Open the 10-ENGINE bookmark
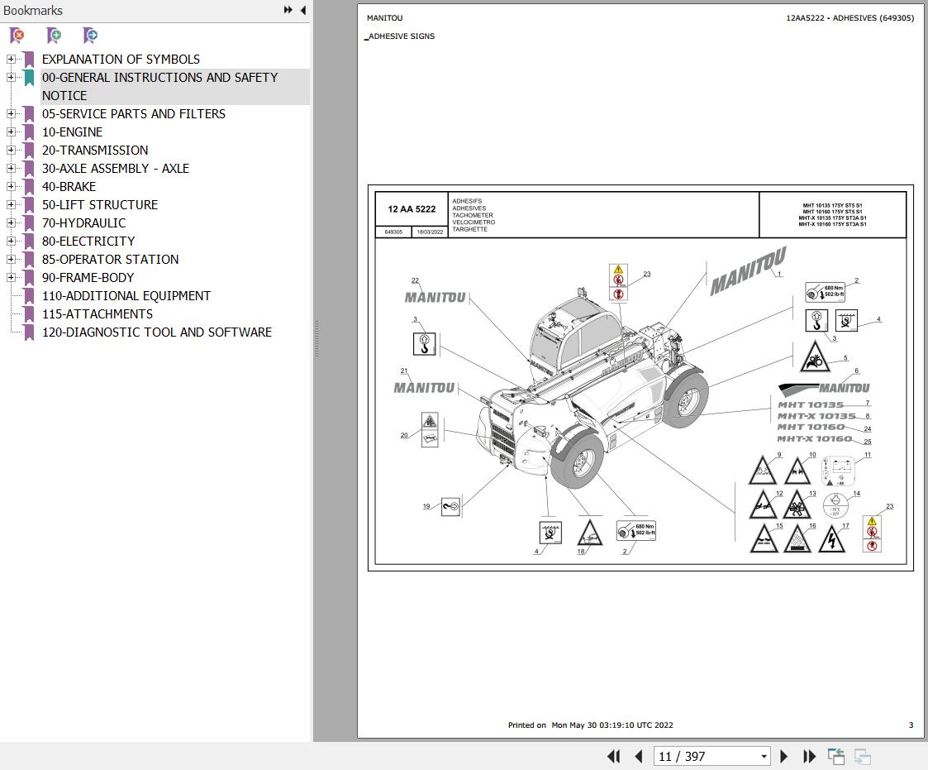928x770 pixels. point(72,132)
